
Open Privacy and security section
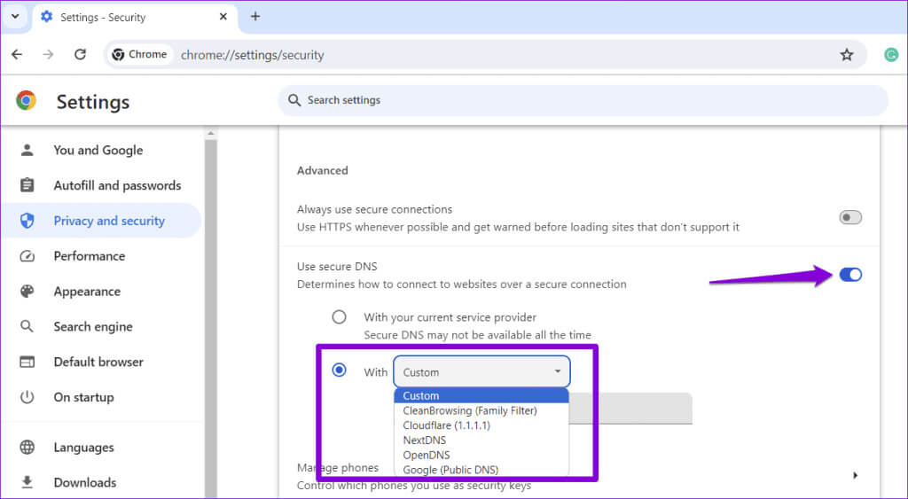(108, 221)
